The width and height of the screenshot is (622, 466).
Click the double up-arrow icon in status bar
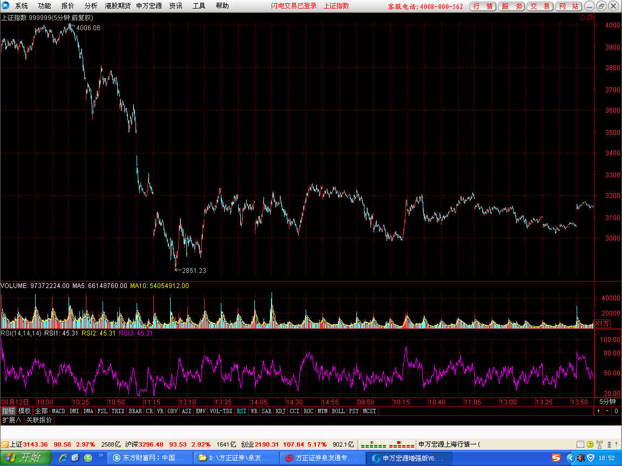click(x=609, y=444)
